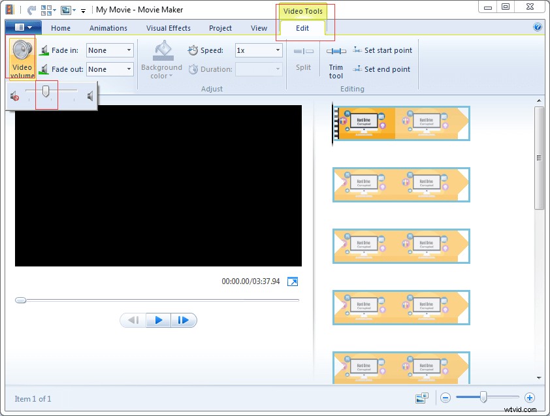Set the end point of the clip

381,69
